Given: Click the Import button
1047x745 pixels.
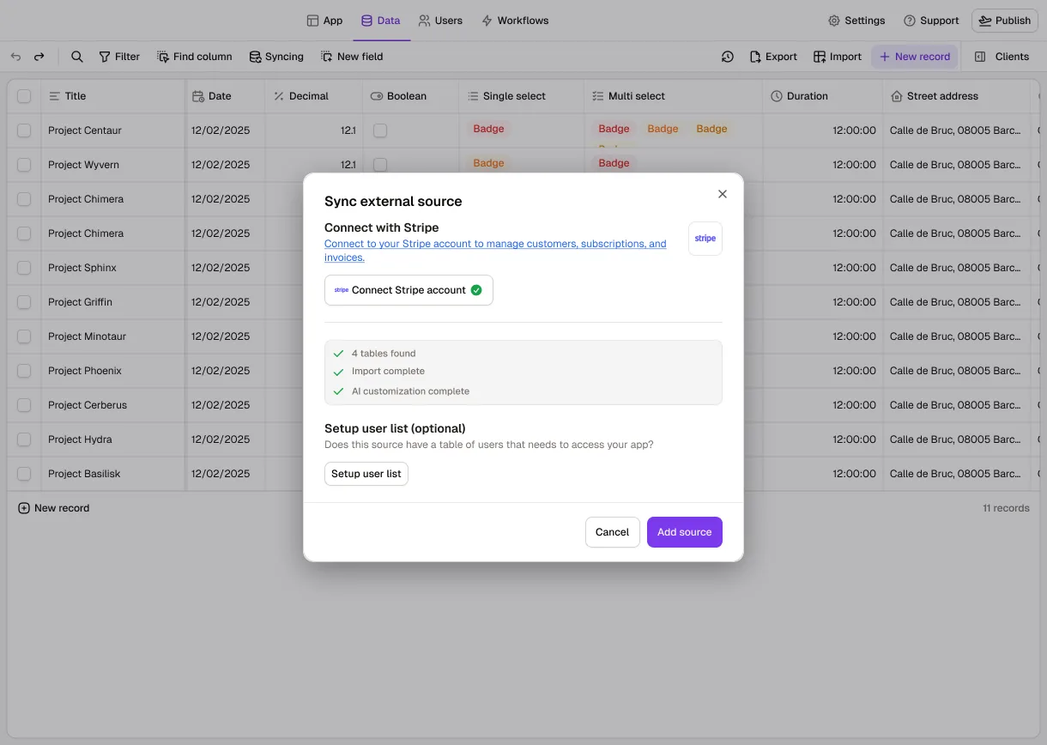Looking at the screenshot, I should [x=838, y=57].
